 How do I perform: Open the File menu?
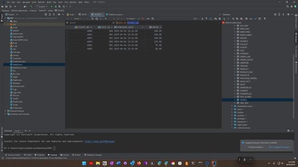click(8, 2)
